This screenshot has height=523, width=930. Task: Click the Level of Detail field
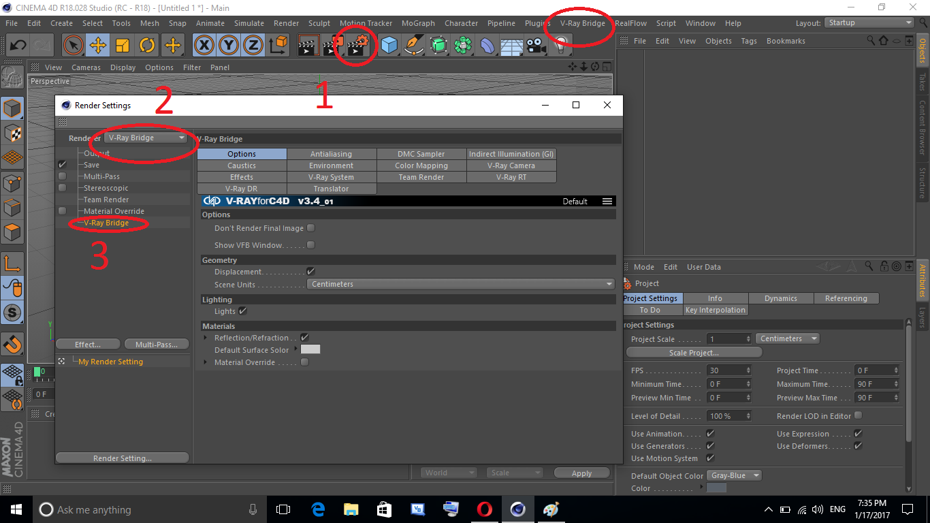point(728,415)
